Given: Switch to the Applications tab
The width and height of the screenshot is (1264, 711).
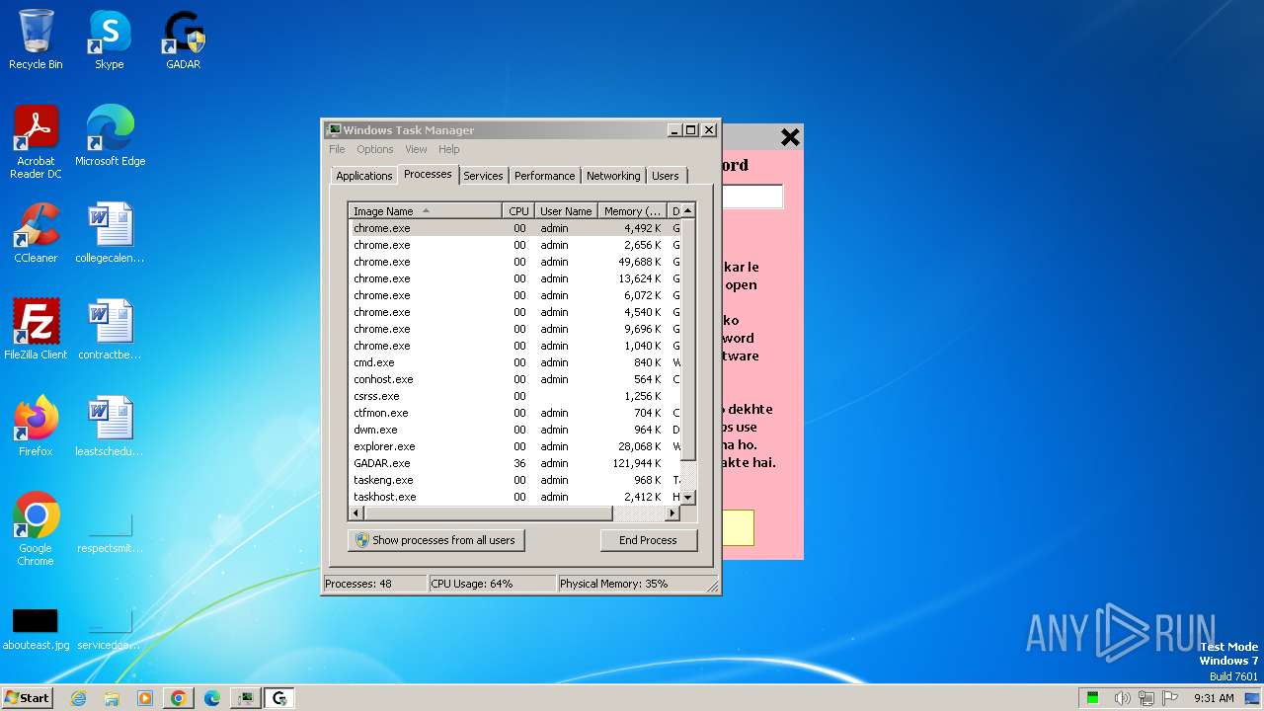Looking at the screenshot, I should (x=363, y=176).
